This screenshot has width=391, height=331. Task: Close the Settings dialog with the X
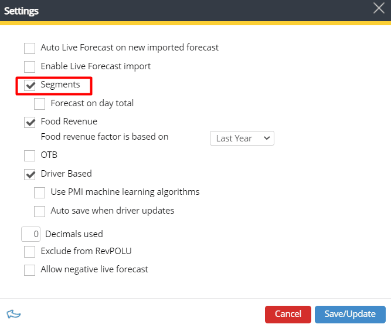(379, 8)
